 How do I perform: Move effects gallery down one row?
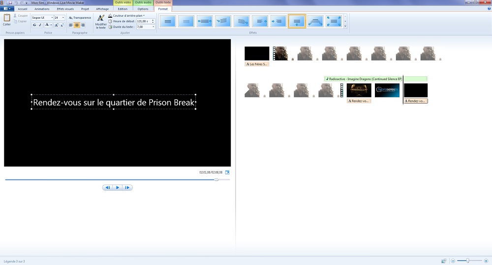345,21
